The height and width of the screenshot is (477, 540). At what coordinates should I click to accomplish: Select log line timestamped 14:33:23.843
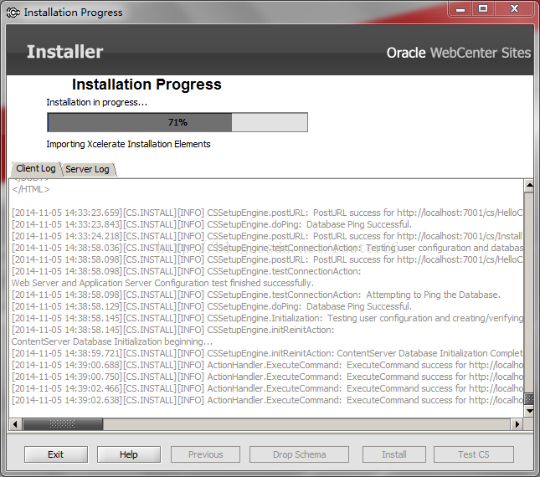tap(212, 224)
